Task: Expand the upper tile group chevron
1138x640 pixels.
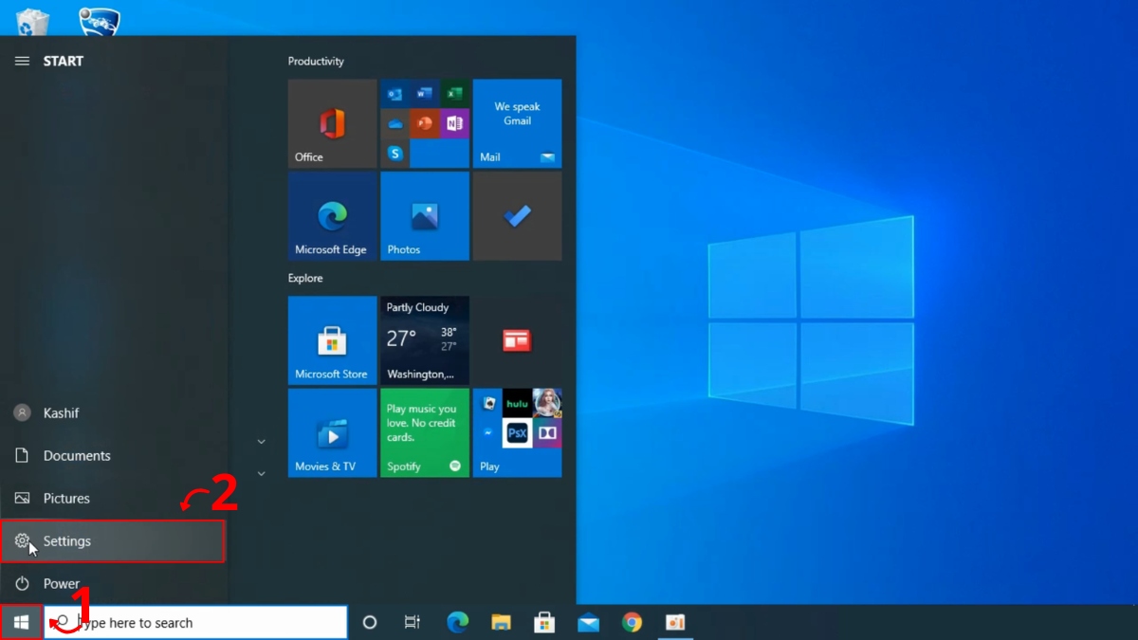Action: [x=262, y=442]
